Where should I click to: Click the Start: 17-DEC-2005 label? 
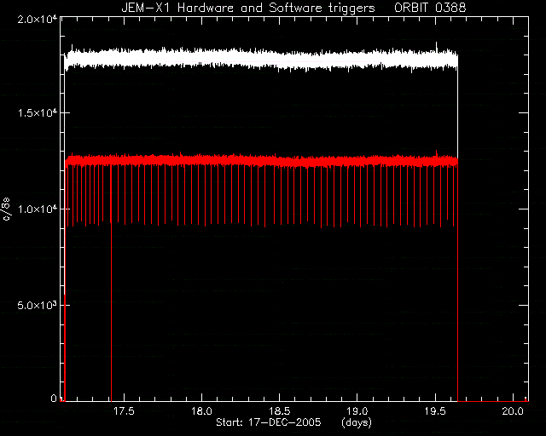pos(268,422)
